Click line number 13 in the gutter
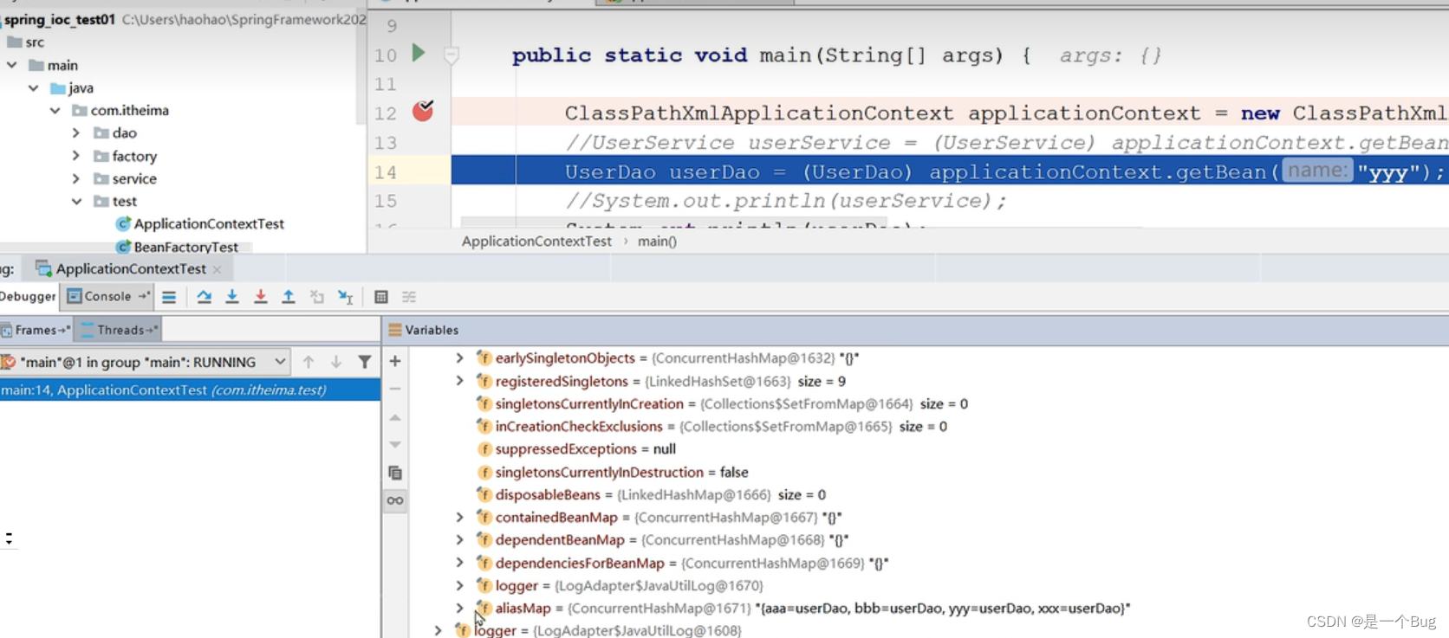1449x638 pixels. click(386, 143)
